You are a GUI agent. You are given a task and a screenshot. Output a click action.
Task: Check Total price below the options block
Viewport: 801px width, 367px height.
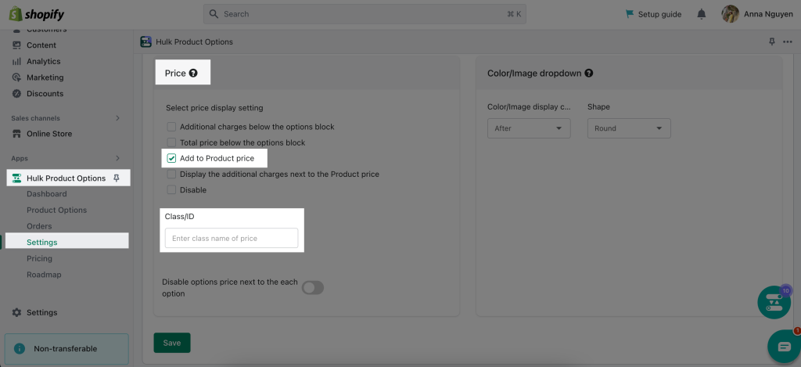(171, 142)
